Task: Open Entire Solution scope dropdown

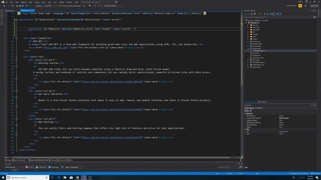Action: point(14,167)
